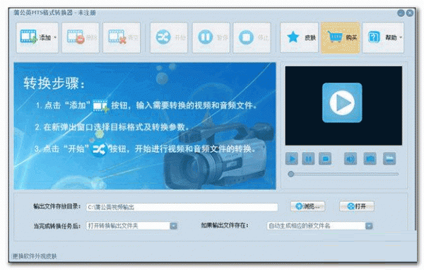Viewport: 424px width, 270px height.
Task: Expand the 帮助 dropdown arrow
Action: [401, 37]
